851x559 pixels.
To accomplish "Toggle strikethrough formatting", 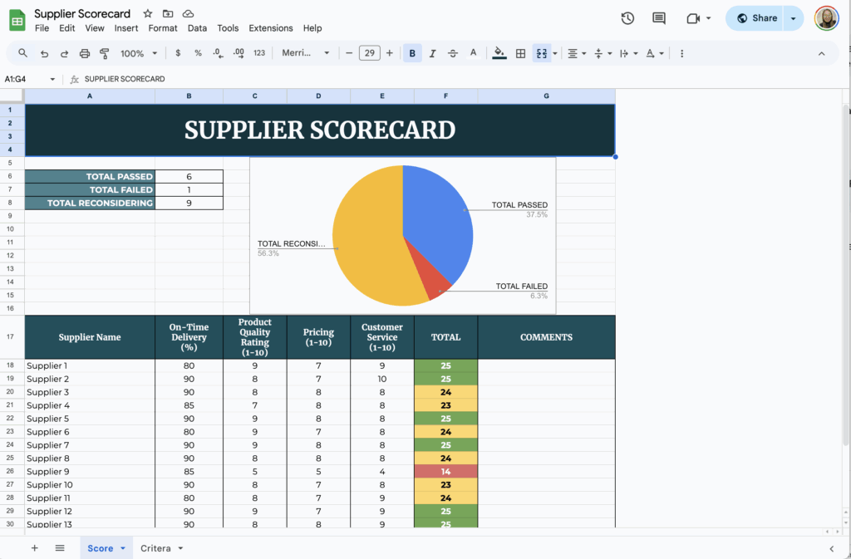I will [x=452, y=52].
